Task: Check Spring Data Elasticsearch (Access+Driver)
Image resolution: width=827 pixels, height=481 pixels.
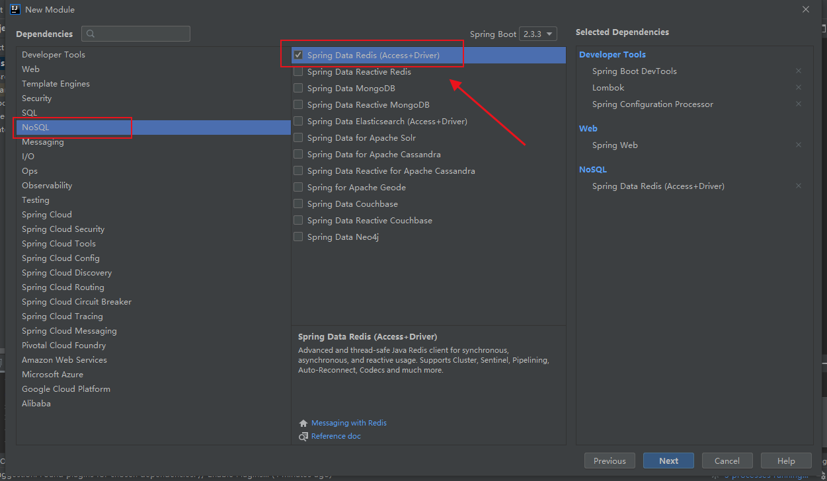Action: click(x=298, y=121)
